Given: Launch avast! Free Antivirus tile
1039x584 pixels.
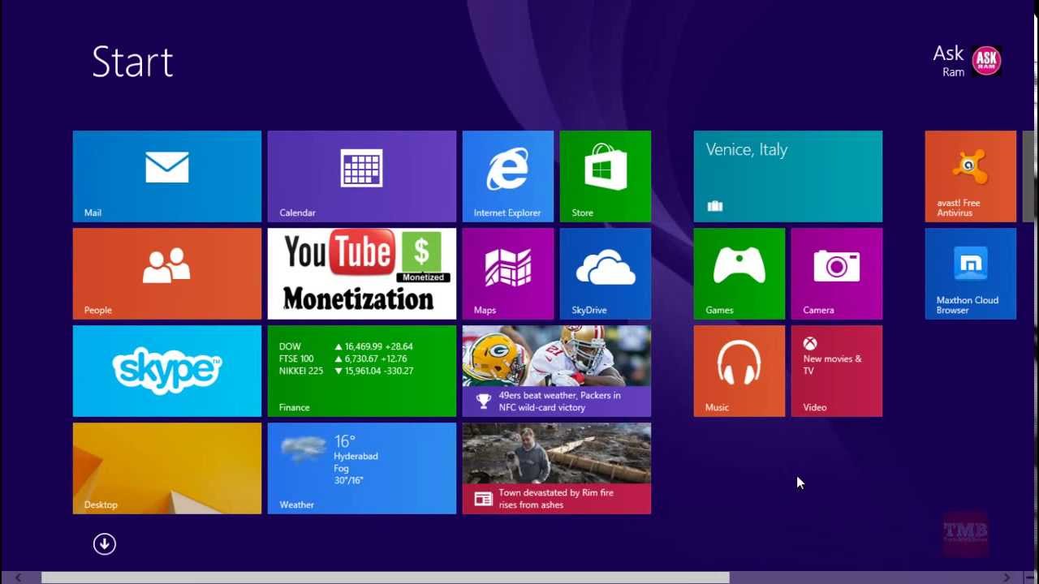Looking at the screenshot, I should click(x=971, y=176).
